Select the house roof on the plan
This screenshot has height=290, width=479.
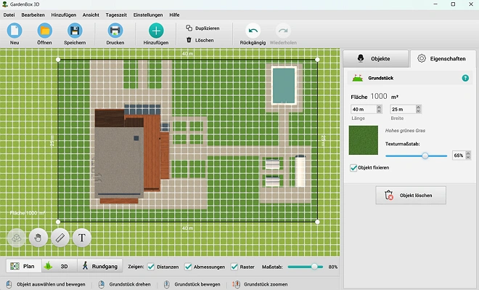click(119, 162)
